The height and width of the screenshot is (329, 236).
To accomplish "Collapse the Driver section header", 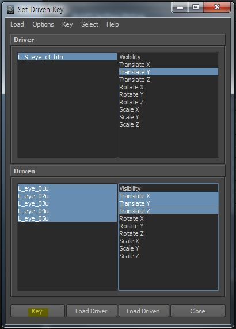I will click(118, 40).
